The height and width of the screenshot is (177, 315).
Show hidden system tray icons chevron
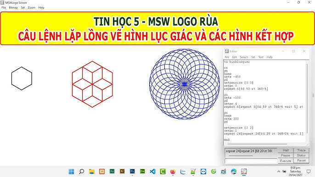[279, 171]
